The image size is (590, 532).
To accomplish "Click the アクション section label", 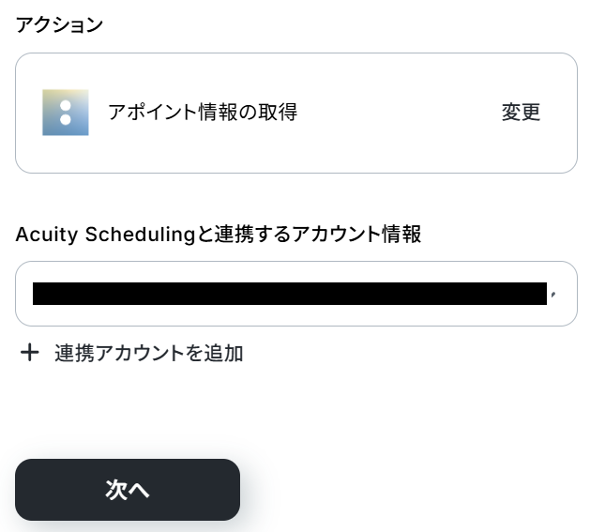I will click(x=59, y=25).
